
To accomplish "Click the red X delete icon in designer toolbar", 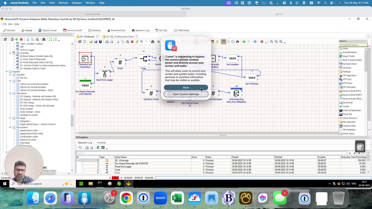I will (x=132, y=42).
